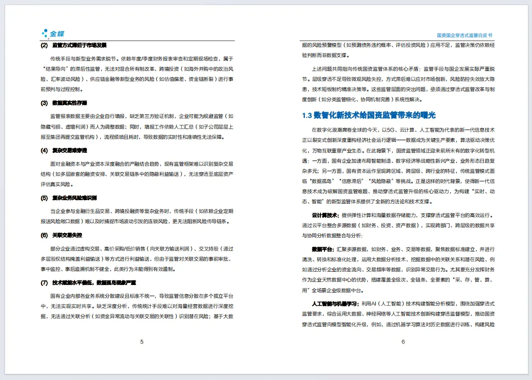Select heading (5) 复杂业务风险难识别
This screenshot has width=532, height=380.
point(69,198)
